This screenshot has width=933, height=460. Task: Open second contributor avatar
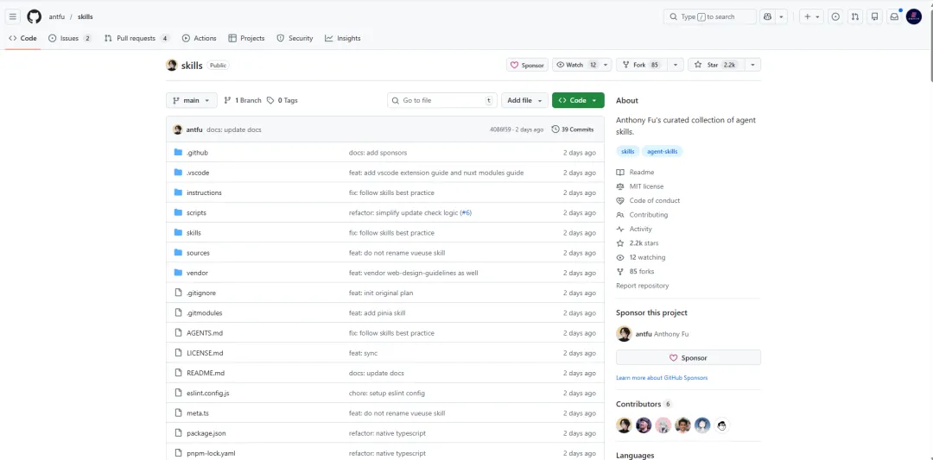click(x=644, y=425)
